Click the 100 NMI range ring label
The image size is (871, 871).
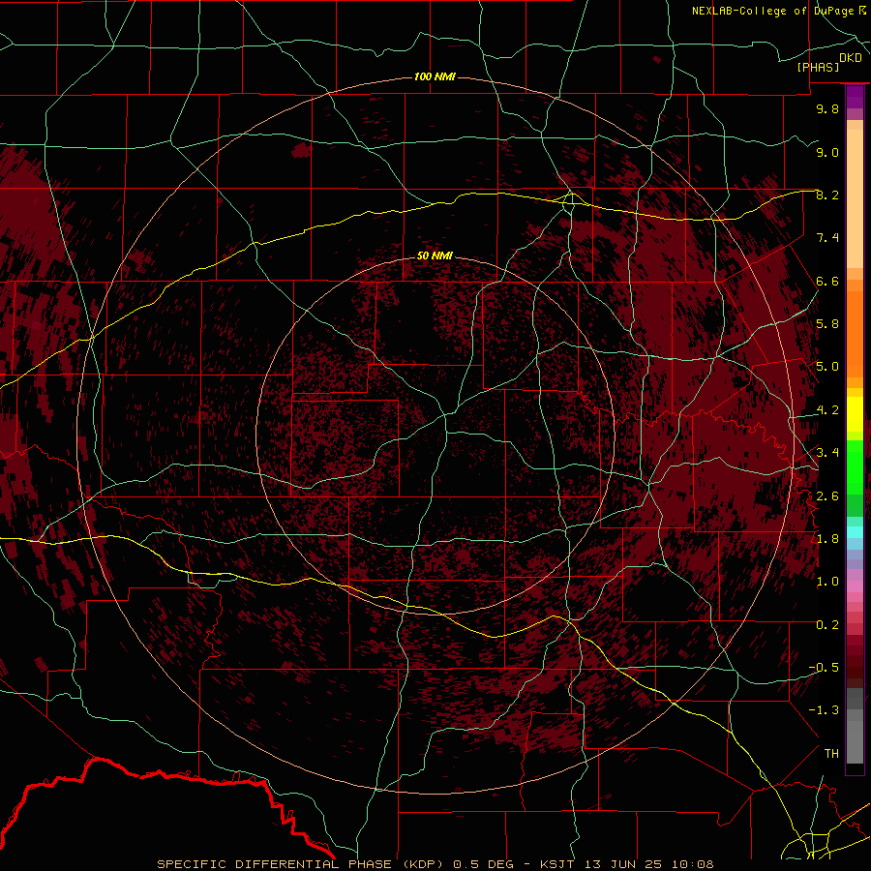point(435,76)
